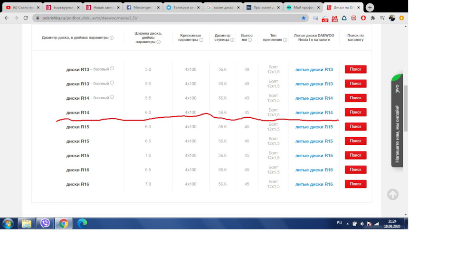Click info icon next to 'Диаметр ступицы' header
This screenshot has height=273, width=456.
(232, 40)
